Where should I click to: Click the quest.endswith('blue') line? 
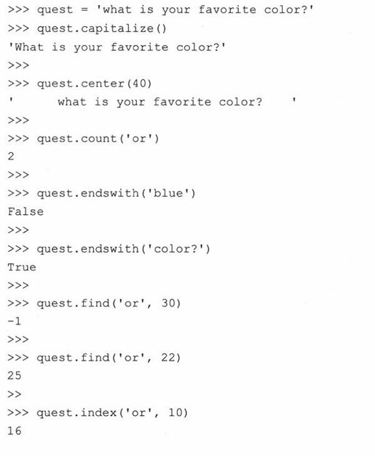tap(102, 193)
